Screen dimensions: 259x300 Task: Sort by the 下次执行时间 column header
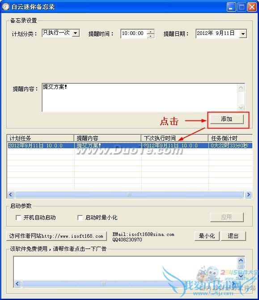click(x=175, y=138)
